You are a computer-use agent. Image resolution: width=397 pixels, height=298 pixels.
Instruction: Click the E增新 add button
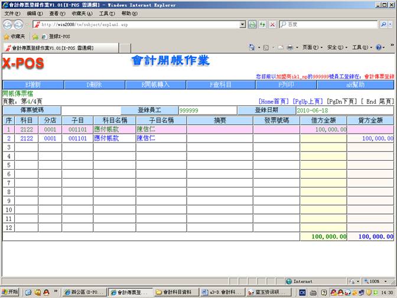coord(33,85)
